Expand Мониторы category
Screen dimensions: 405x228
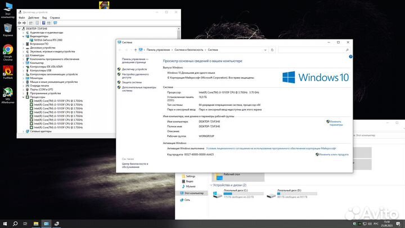click(x=23, y=78)
